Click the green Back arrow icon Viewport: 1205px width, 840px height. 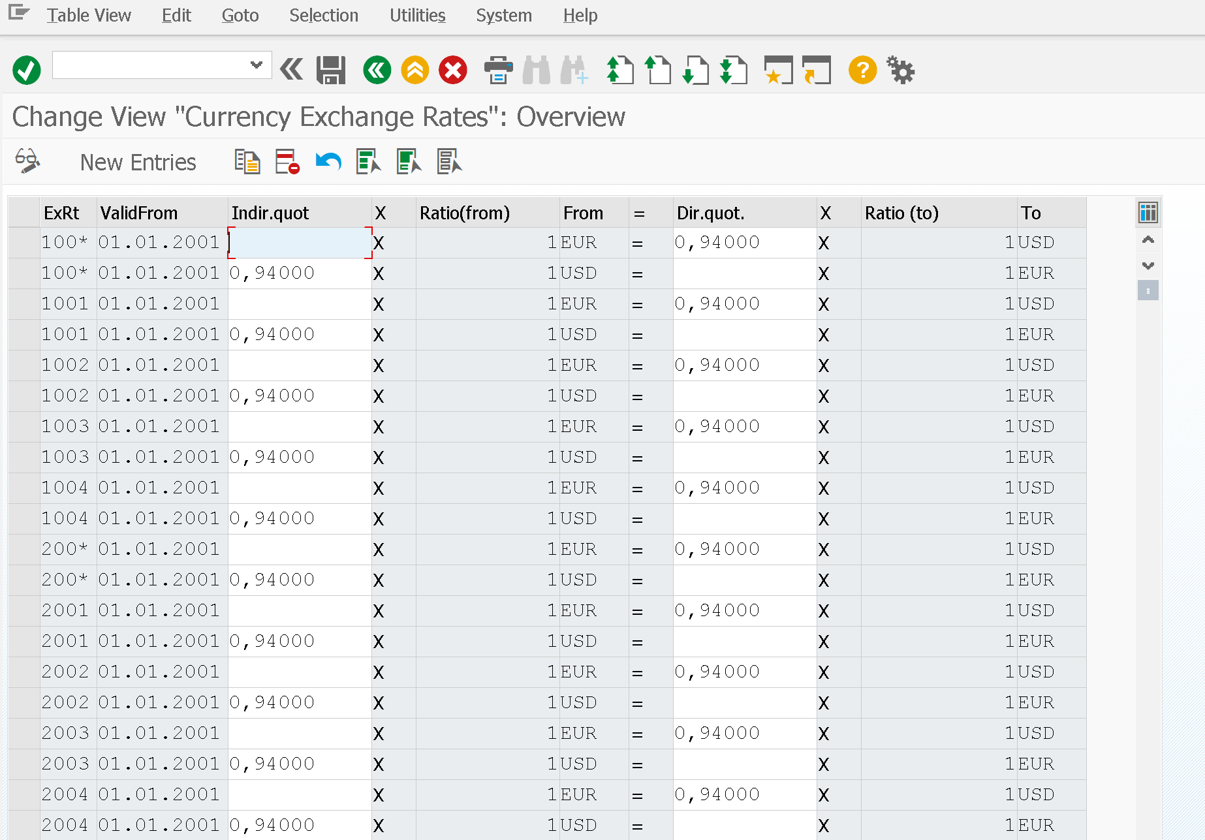[x=377, y=70]
